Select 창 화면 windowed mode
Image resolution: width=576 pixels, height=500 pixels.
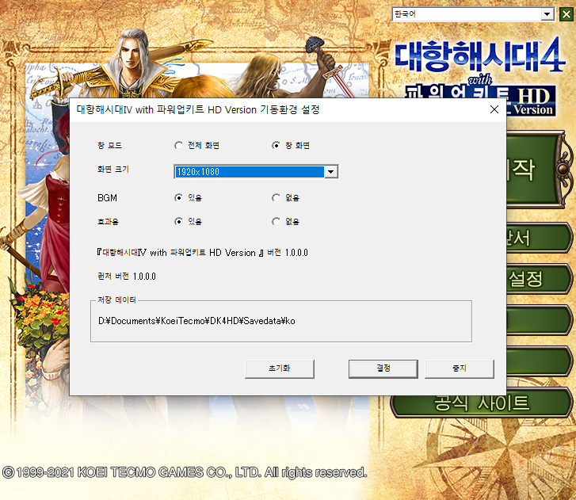tap(276, 146)
